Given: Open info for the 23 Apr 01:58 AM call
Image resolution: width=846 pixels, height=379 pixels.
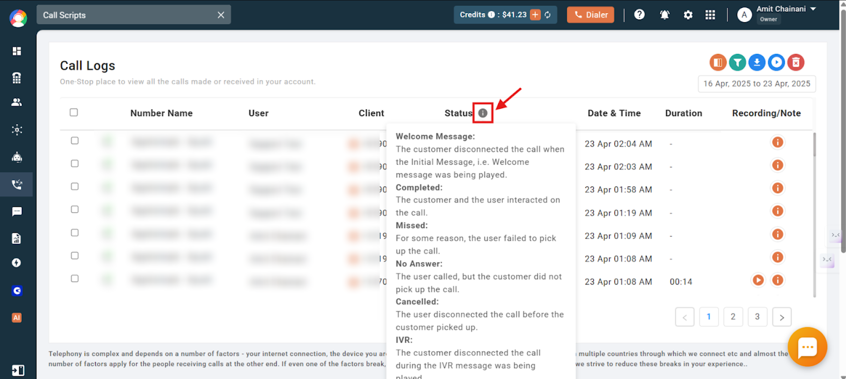Looking at the screenshot, I should click(778, 188).
